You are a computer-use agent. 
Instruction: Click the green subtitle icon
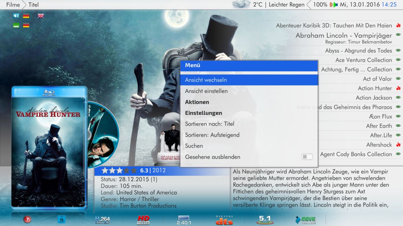[16, 25]
